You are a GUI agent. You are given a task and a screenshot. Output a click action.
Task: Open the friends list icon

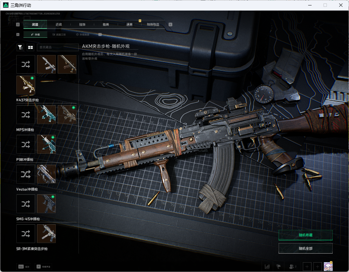coord(292,266)
